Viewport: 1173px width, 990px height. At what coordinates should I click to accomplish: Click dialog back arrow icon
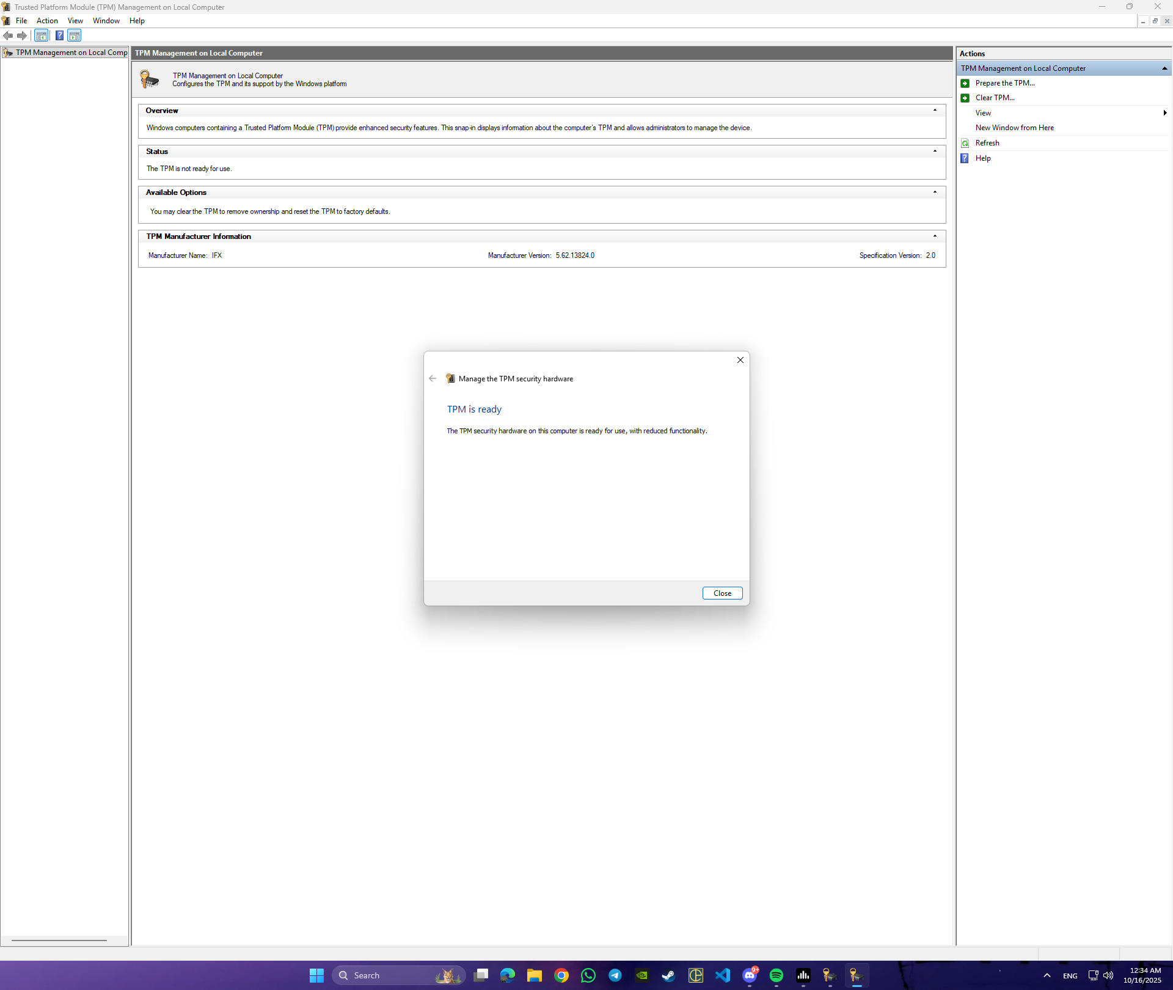click(x=433, y=379)
